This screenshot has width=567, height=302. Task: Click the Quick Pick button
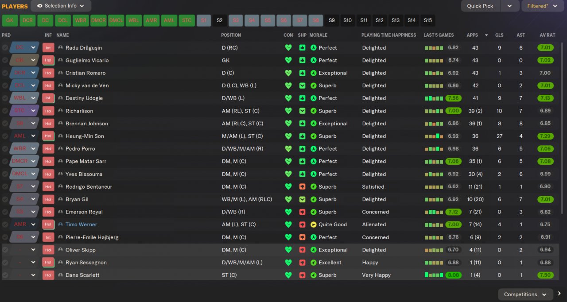(x=480, y=6)
